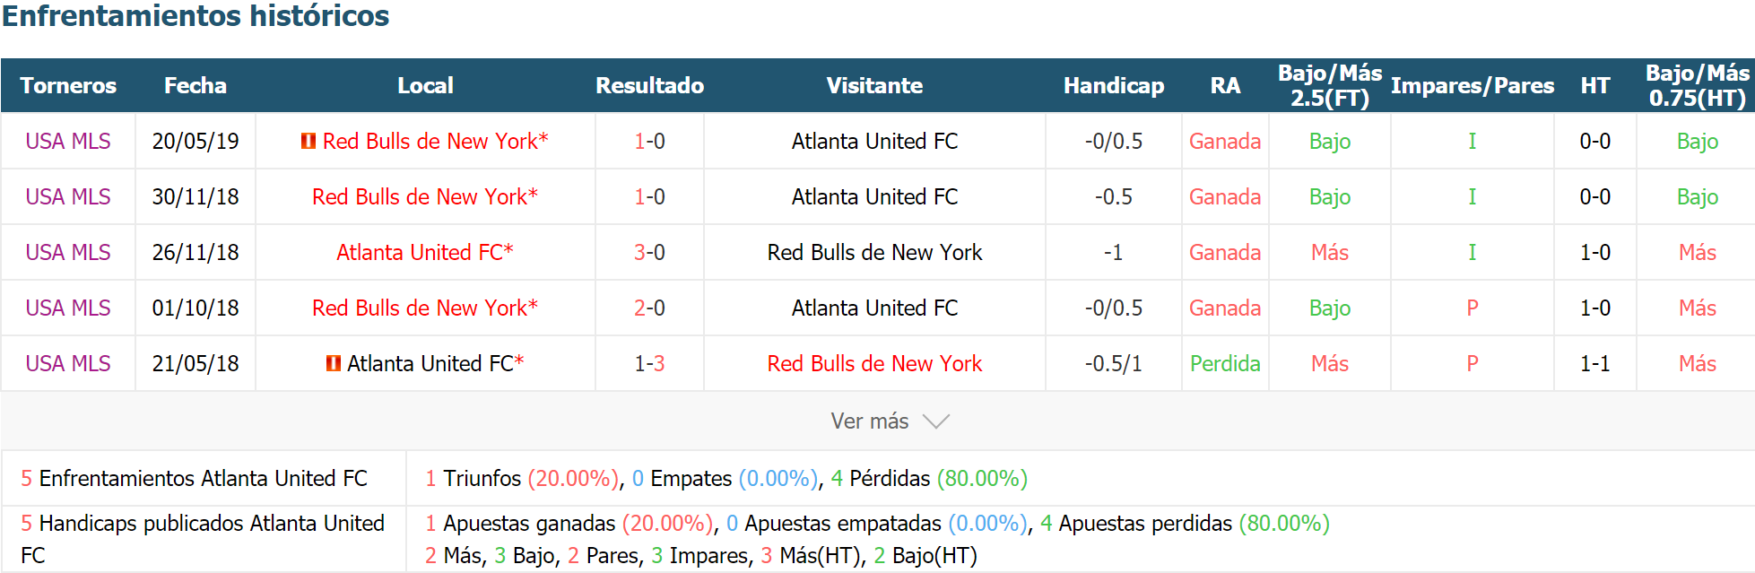This screenshot has width=1755, height=573.
Task: Open the 3-0 match result
Action: (649, 252)
